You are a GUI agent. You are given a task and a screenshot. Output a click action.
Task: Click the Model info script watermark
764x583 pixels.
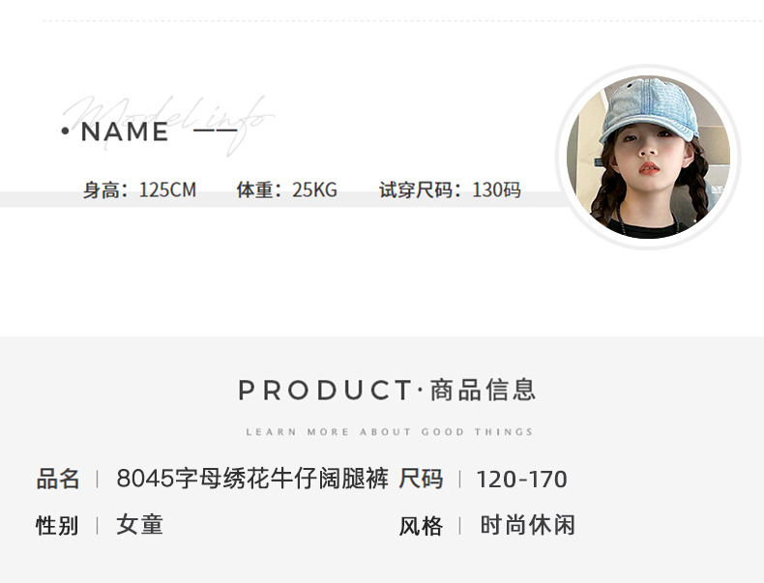click(169, 123)
